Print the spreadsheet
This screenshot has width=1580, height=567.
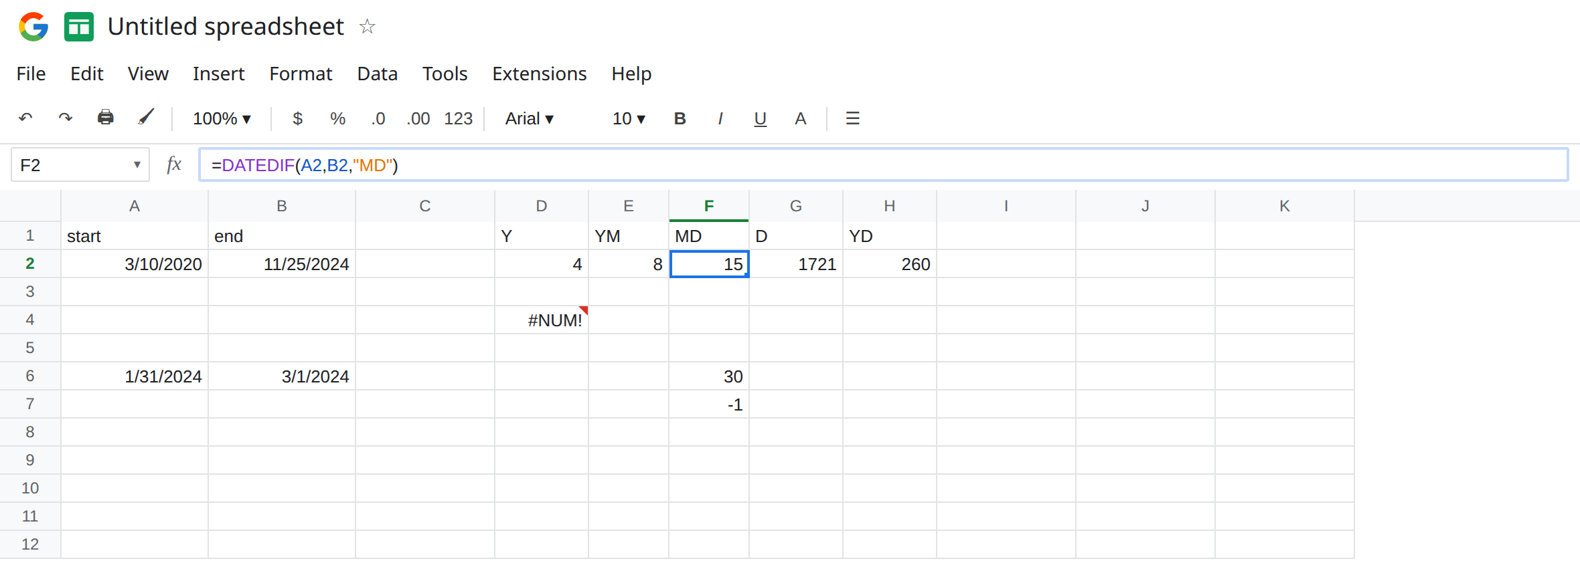[x=106, y=118]
